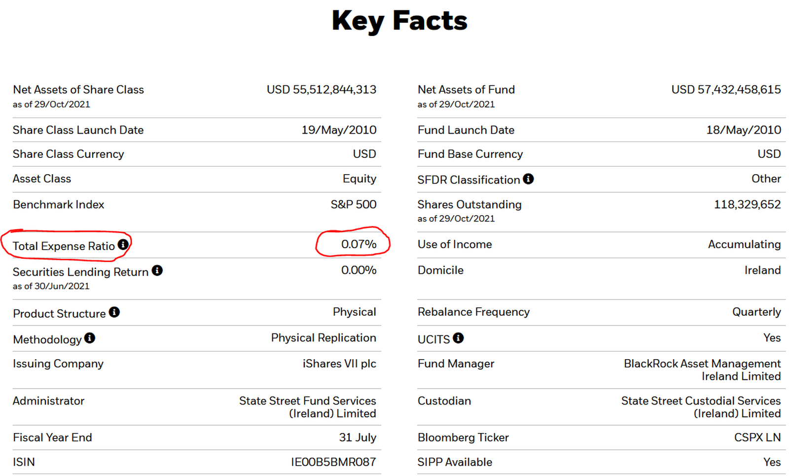
Task: Select the CSPX LN ticker value
Action: pos(757,438)
